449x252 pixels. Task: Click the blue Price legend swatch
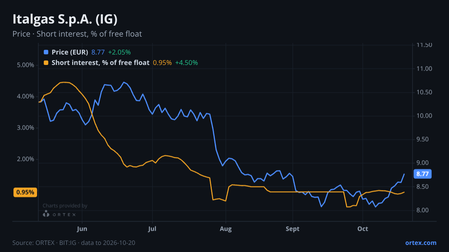coord(46,52)
